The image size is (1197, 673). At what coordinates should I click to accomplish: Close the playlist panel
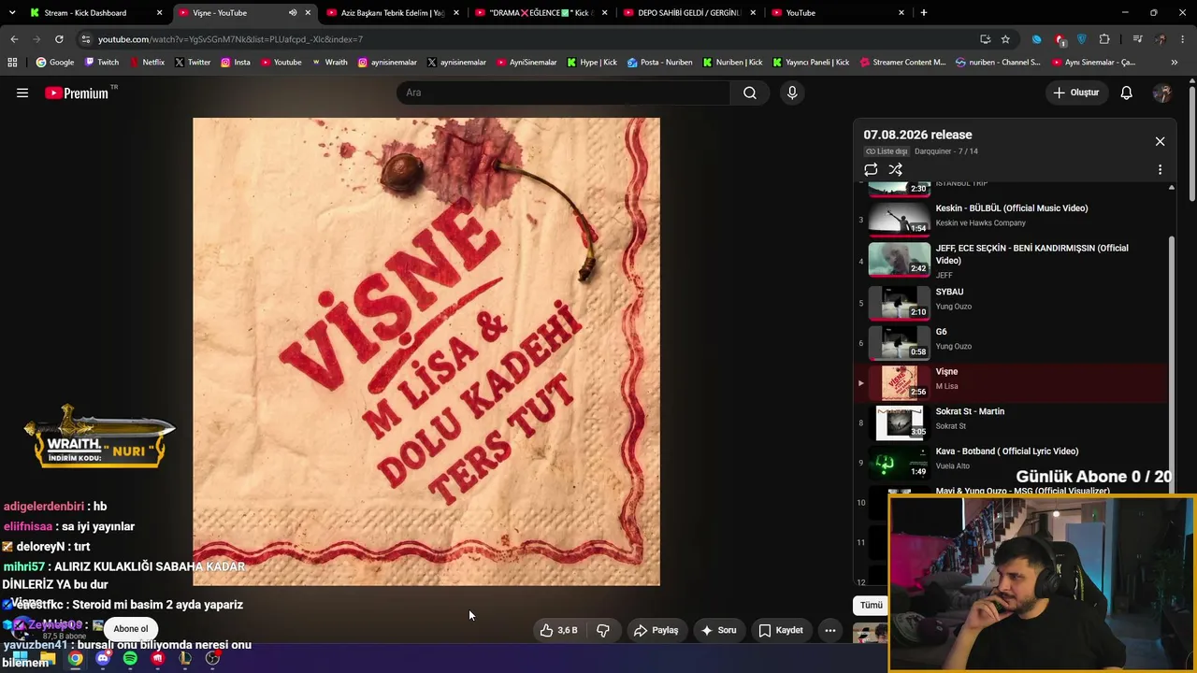click(x=1160, y=141)
